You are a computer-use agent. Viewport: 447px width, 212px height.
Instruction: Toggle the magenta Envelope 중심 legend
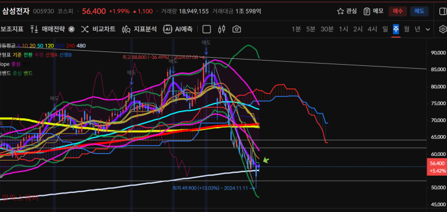pyautogui.click(x=16, y=64)
